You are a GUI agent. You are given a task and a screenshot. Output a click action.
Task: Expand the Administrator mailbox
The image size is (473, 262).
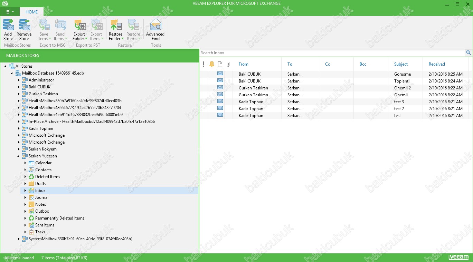click(x=19, y=80)
